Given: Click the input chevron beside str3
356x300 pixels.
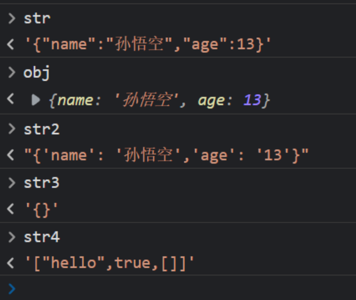Looking at the screenshot, I should coord(12,183).
